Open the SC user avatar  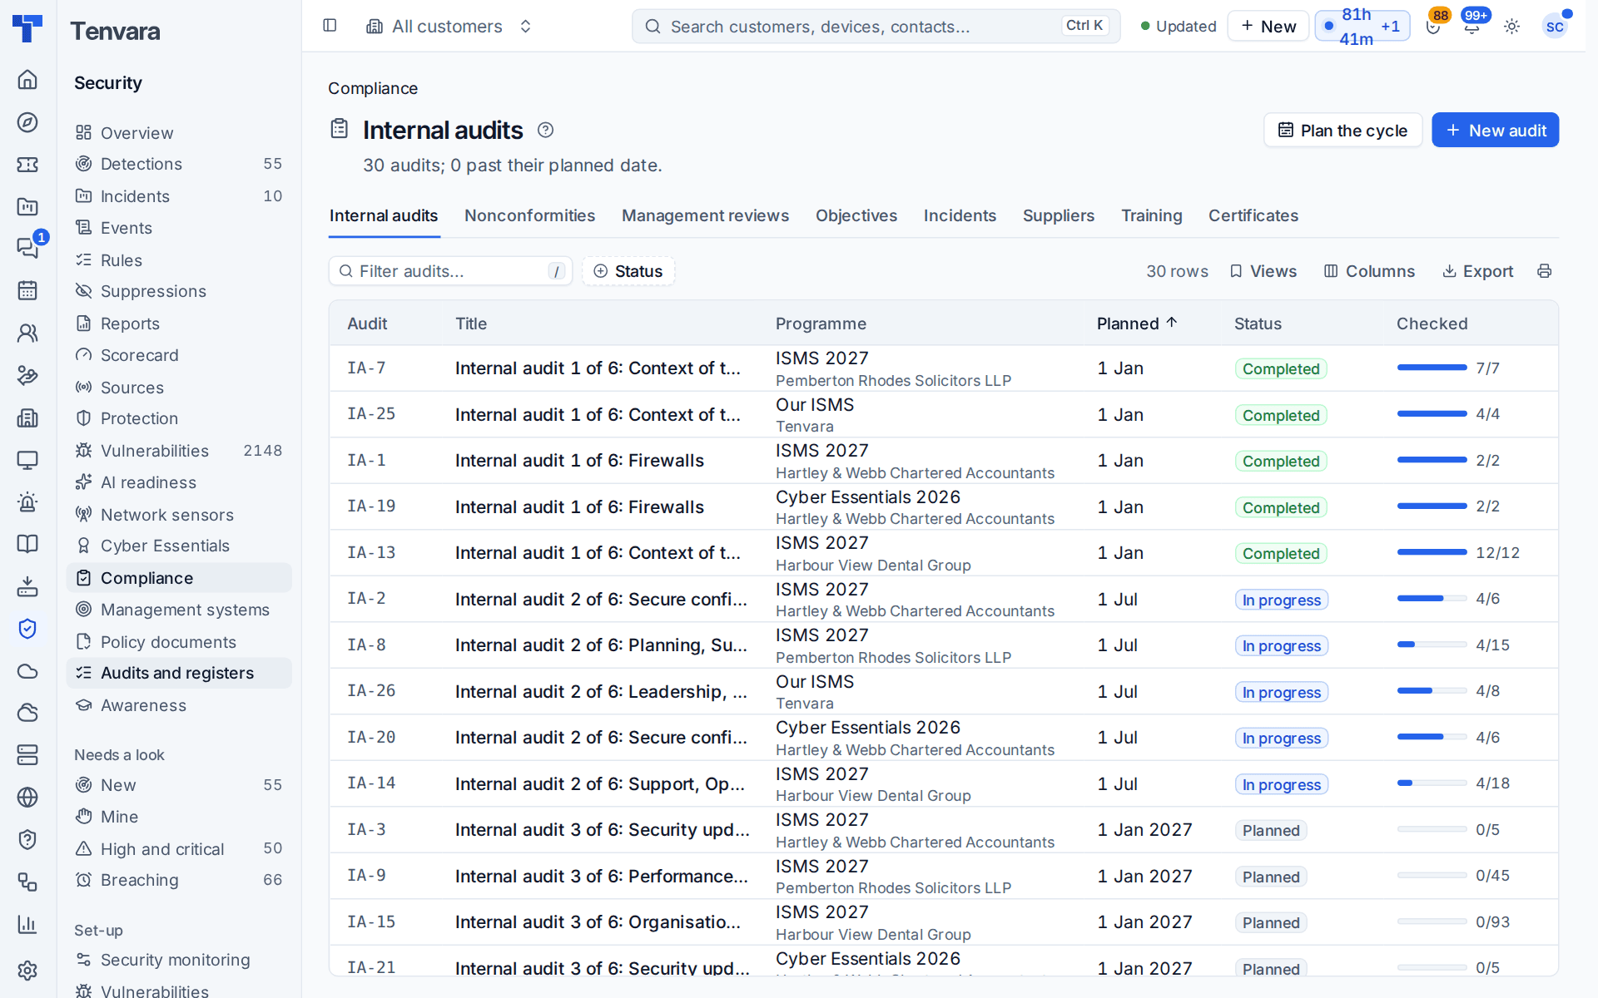(x=1555, y=27)
